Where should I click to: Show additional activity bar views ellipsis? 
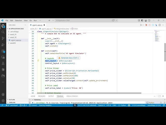pos(3,82)
